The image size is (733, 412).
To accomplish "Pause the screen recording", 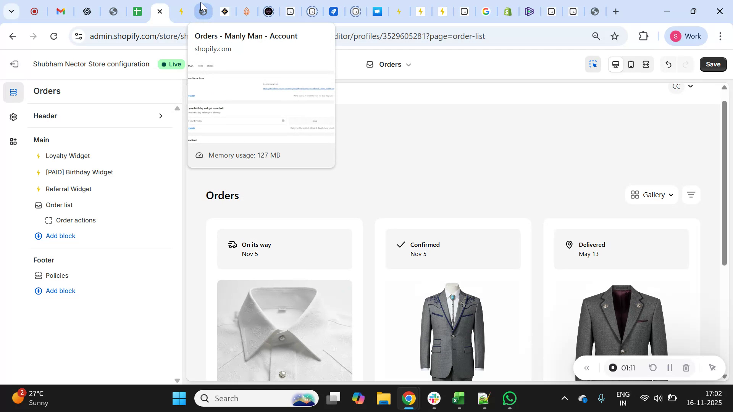I will pyautogui.click(x=670, y=367).
